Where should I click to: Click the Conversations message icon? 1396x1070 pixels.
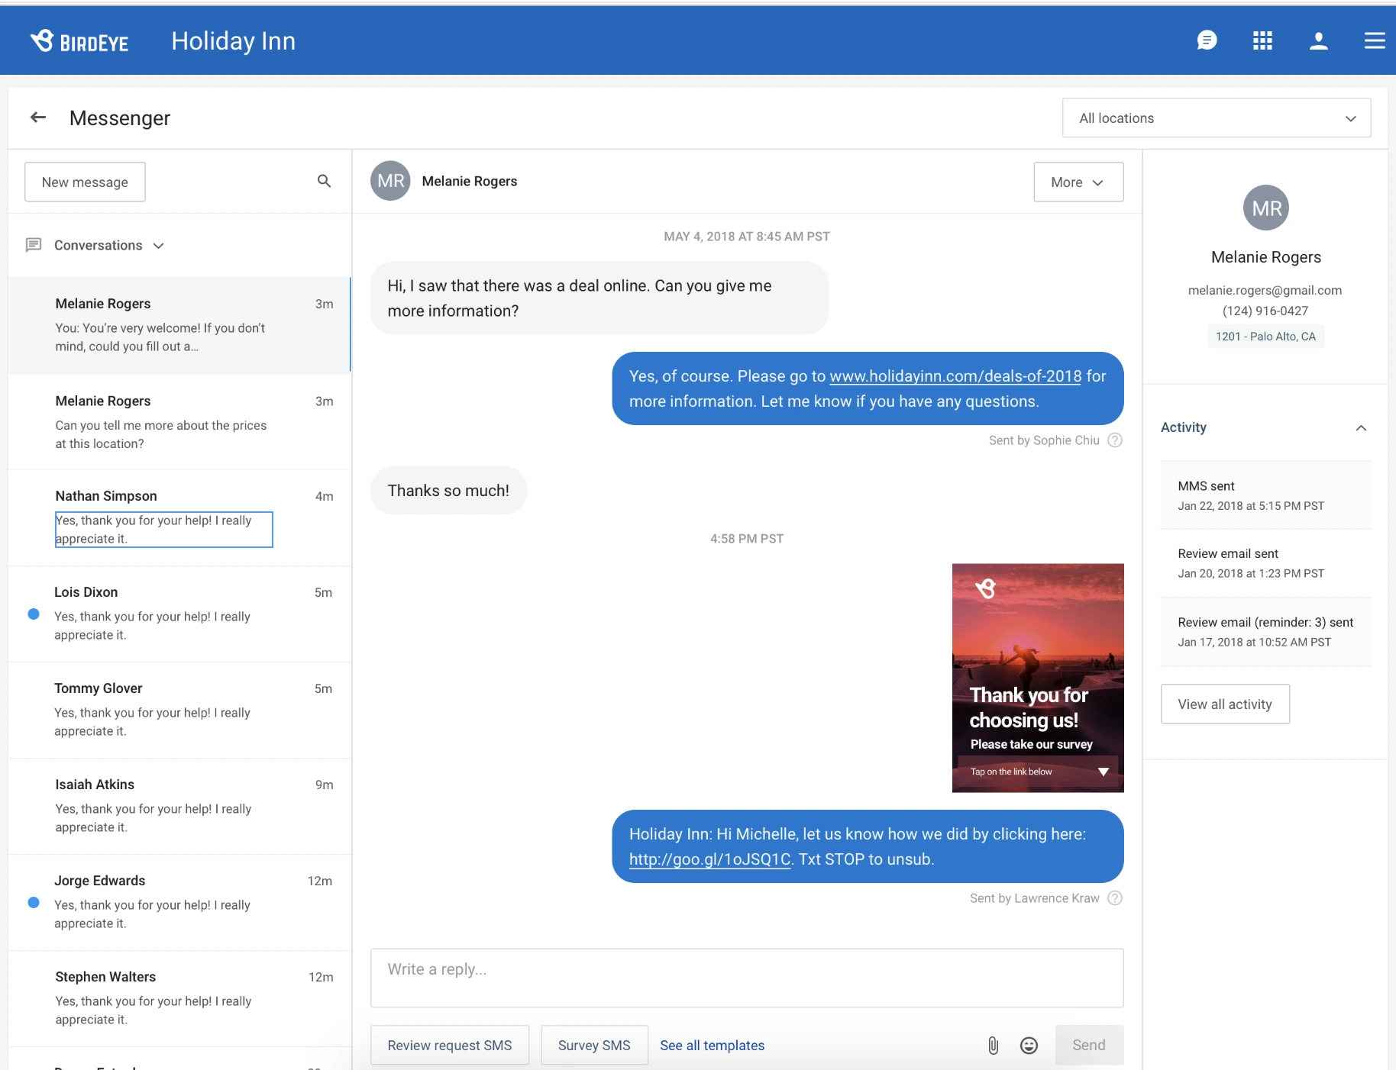34,245
